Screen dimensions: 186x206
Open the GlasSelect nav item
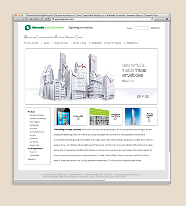pyautogui.click(x=96, y=43)
